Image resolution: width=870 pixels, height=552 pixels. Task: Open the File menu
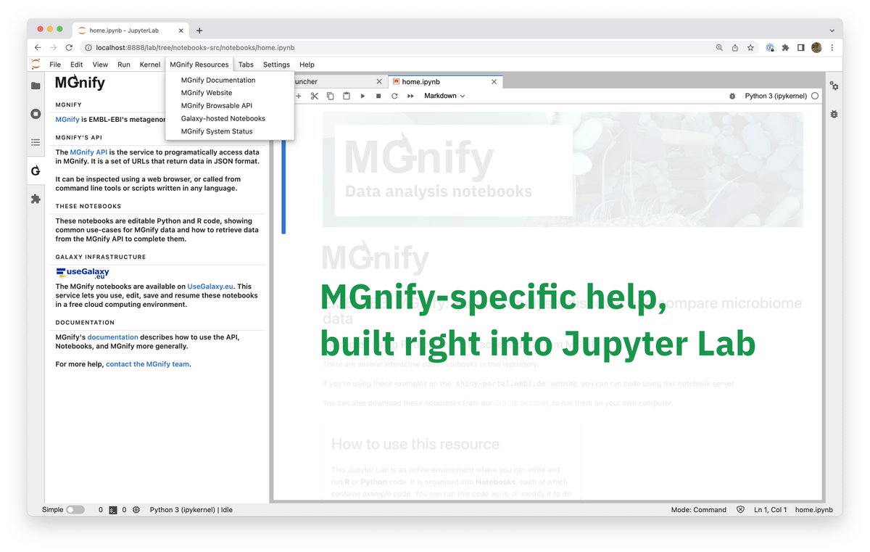coord(55,65)
